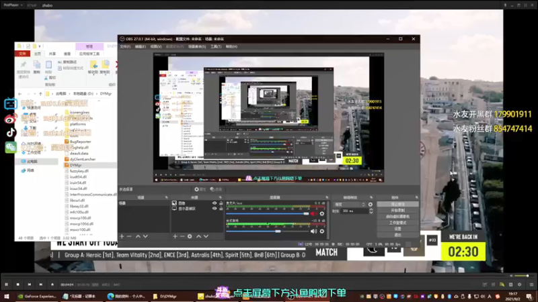Hide the 显示器捕获 source with eye icon
Image resolution: width=538 pixels, height=302 pixels.
coord(215,209)
